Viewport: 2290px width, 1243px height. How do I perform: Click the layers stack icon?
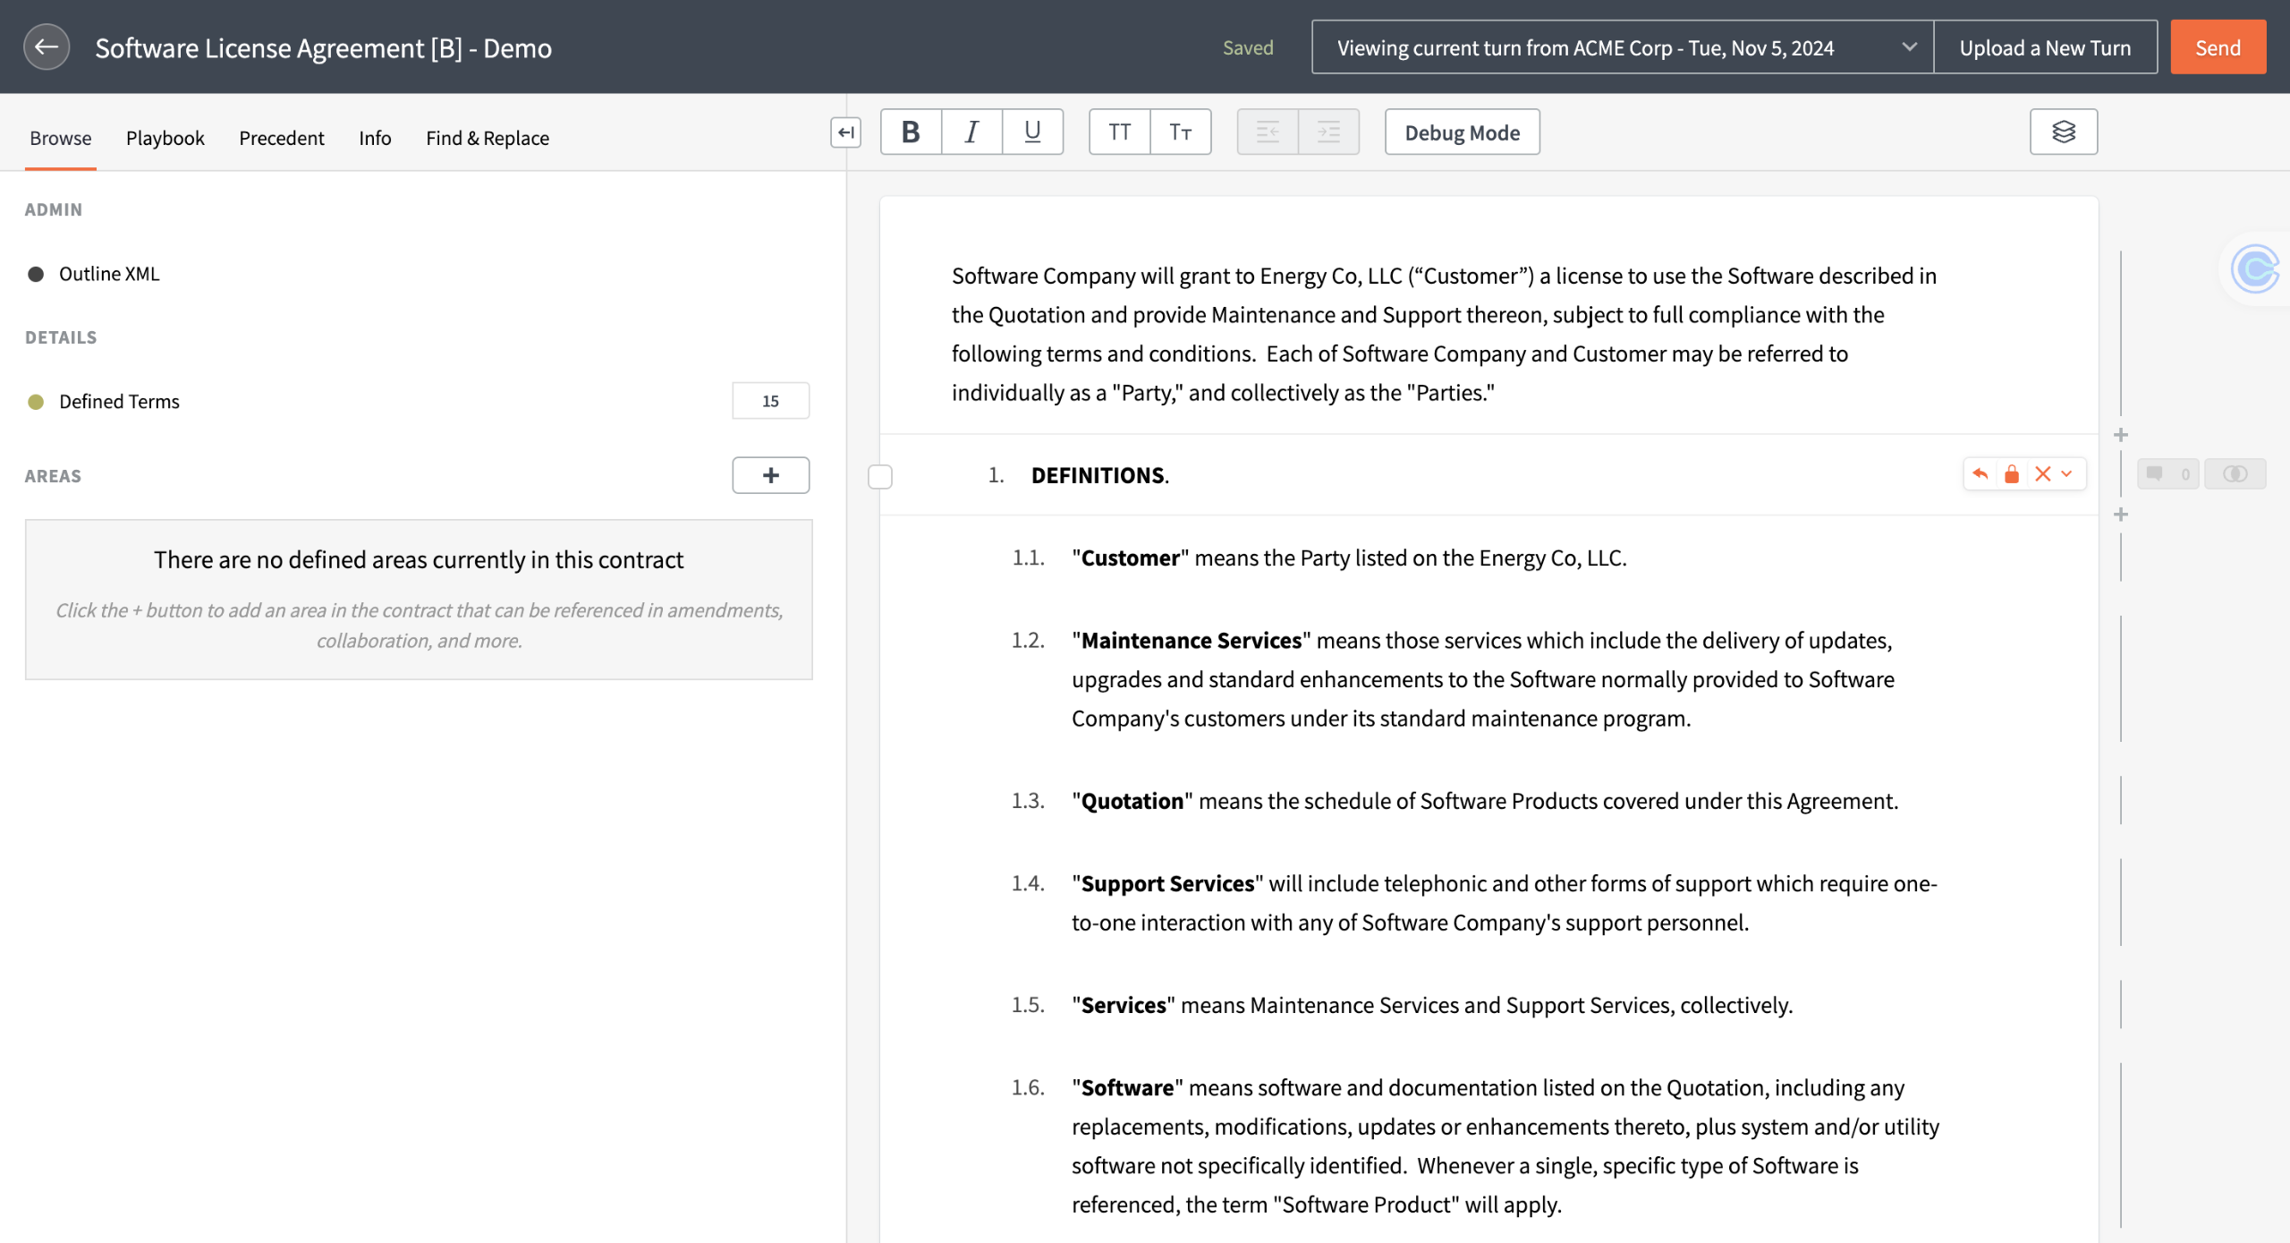point(2063,132)
